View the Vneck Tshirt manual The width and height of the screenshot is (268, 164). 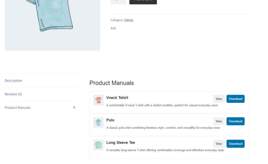point(219,99)
